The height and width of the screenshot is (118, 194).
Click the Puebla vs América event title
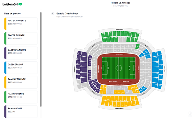click(x=121, y=3)
